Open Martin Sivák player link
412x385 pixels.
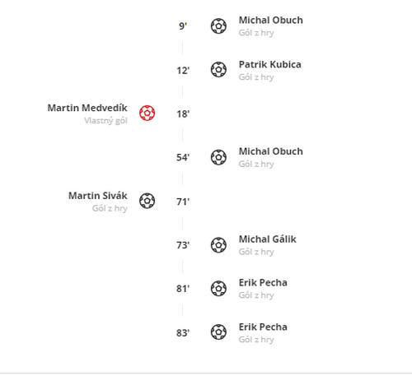(98, 196)
